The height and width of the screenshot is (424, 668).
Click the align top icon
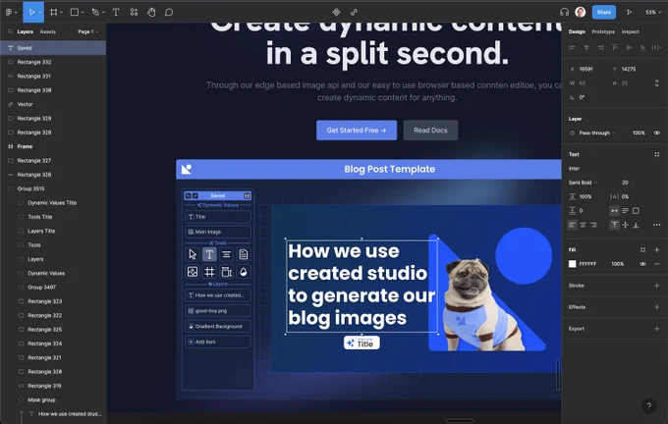coord(614,48)
